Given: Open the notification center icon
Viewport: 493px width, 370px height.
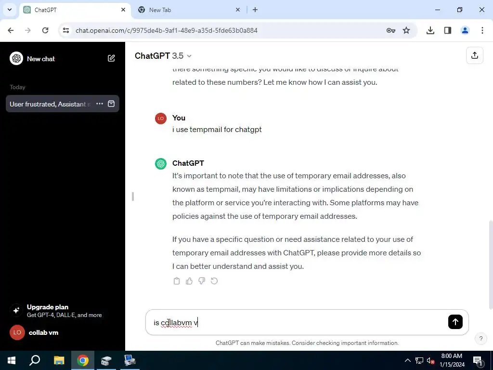Looking at the screenshot, I should (x=478, y=361).
